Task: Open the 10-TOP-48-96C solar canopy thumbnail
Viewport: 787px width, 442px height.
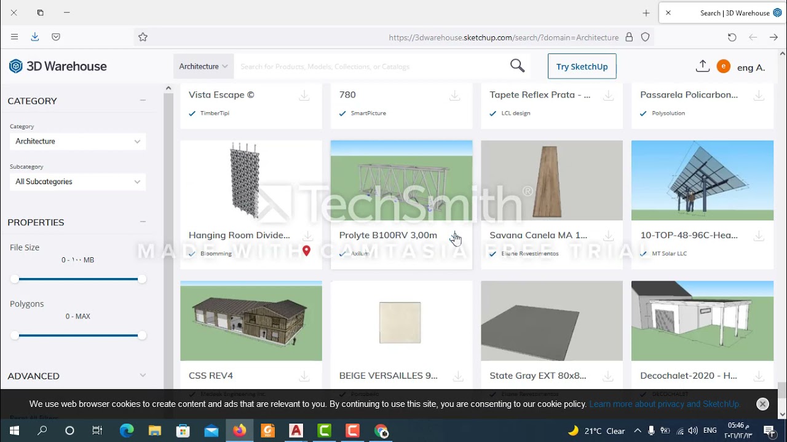Action: 702,180
